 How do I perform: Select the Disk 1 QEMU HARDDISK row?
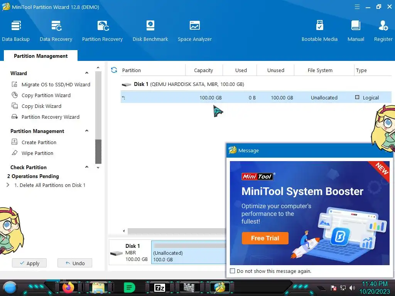click(256, 84)
